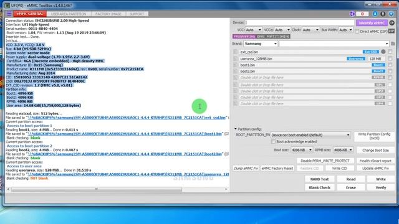Open the Clock dropdown
The height and width of the screenshot is (224, 399).
coord(310,30)
